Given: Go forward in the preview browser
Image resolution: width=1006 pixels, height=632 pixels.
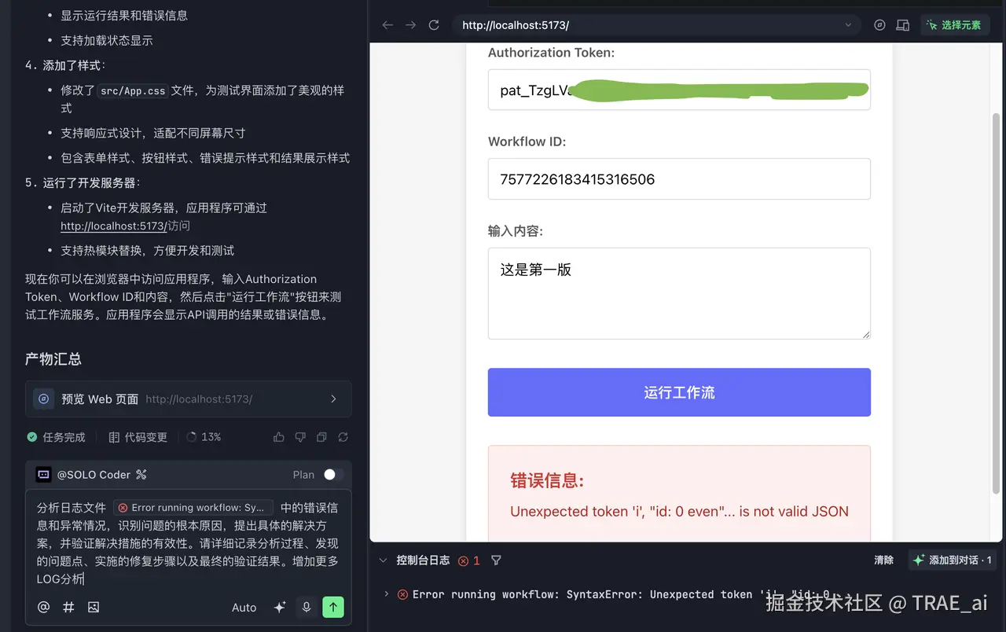Looking at the screenshot, I should [411, 25].
